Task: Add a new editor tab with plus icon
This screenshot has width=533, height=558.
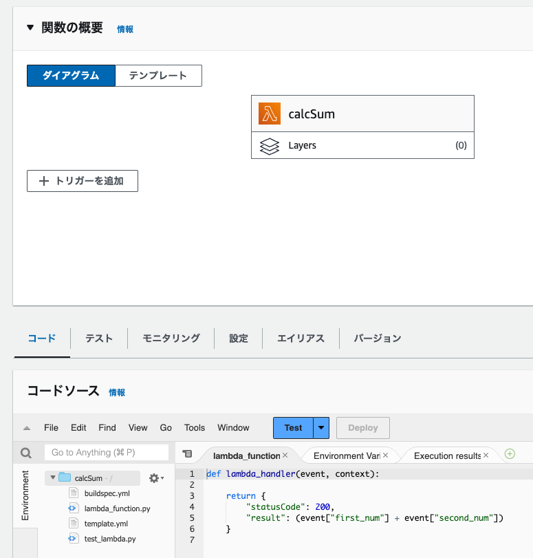Action: point(510,453)
